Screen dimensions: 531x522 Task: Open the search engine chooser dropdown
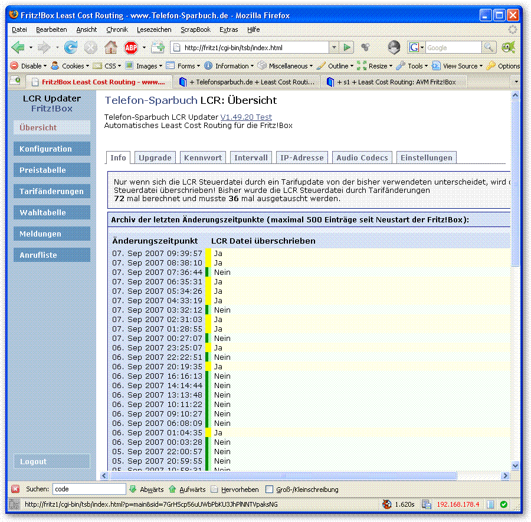(x=422, y=47)
